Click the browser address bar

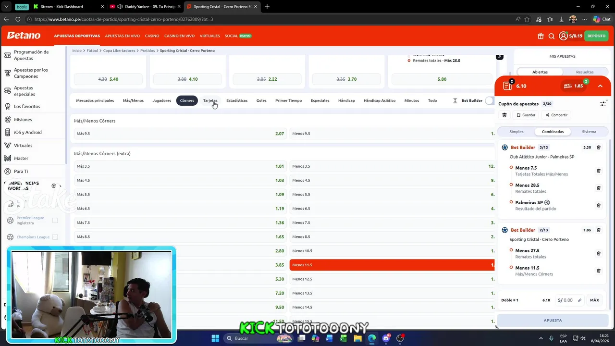click(x=269, y=19)
